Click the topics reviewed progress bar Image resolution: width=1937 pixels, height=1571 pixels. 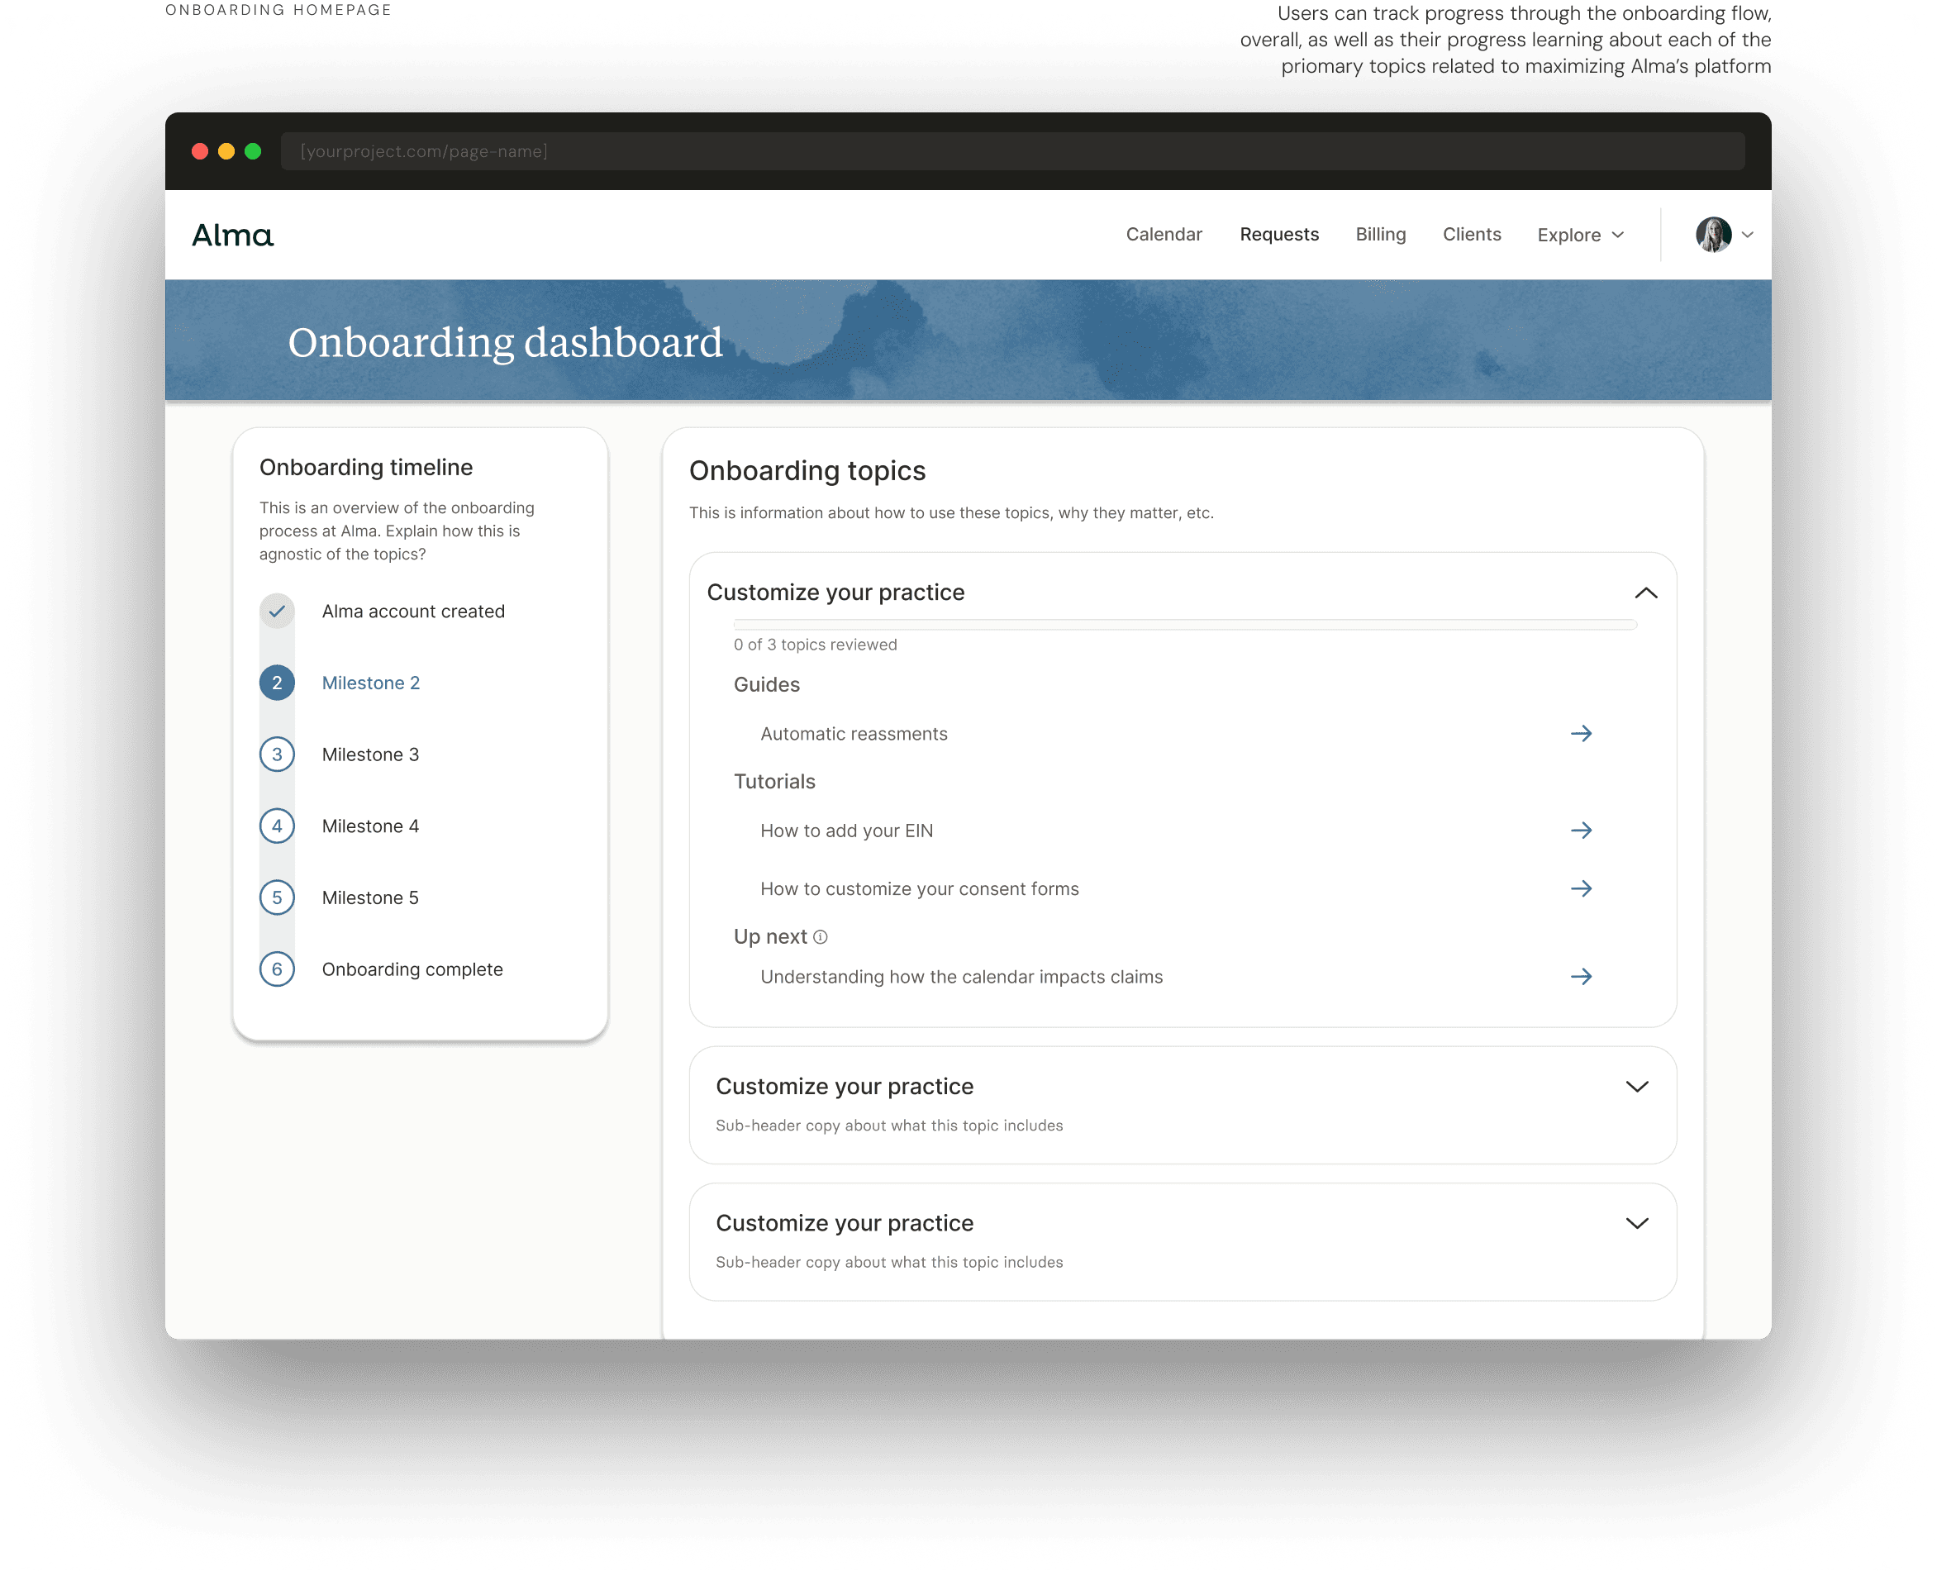pos(1184,625)
